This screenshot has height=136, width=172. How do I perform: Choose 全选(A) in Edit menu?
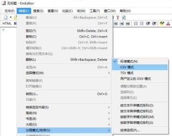point(64,67)
